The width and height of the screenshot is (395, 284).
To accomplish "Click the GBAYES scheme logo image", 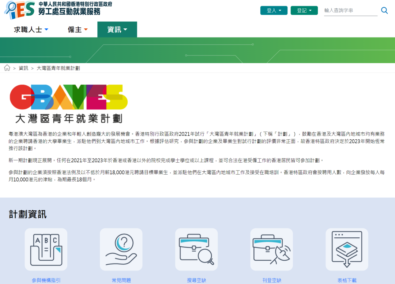I will pyautogui.click(x=69, y=103).
